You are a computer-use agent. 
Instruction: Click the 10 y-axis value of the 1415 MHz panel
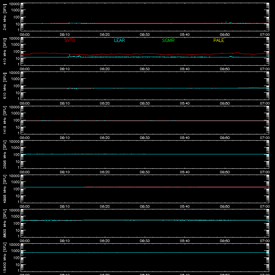tap(18, 127)
